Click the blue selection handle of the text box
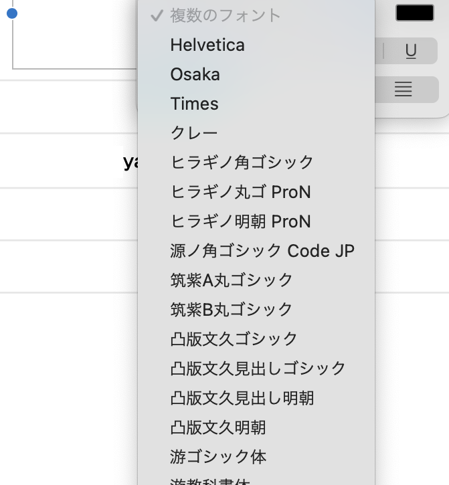 point(12,13)
